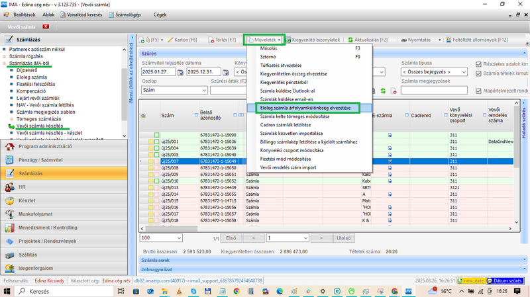The width and height of the screenshot is (530, 297).
Task: Refresh list with Aktualizálás [F2]
Action: [x=368, y=40]
